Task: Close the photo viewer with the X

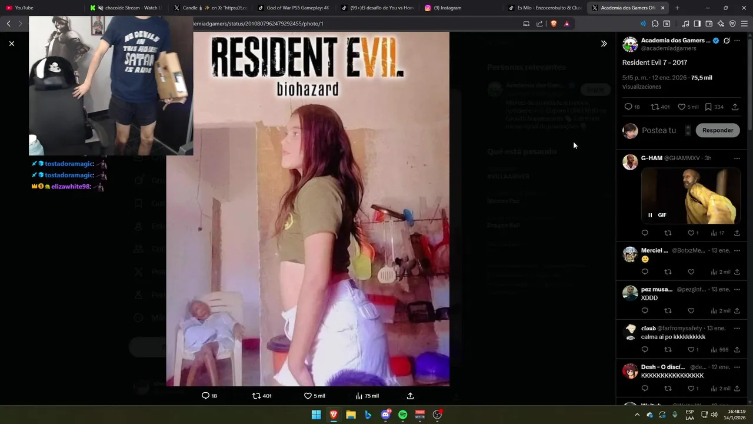Action: (12, 44)
